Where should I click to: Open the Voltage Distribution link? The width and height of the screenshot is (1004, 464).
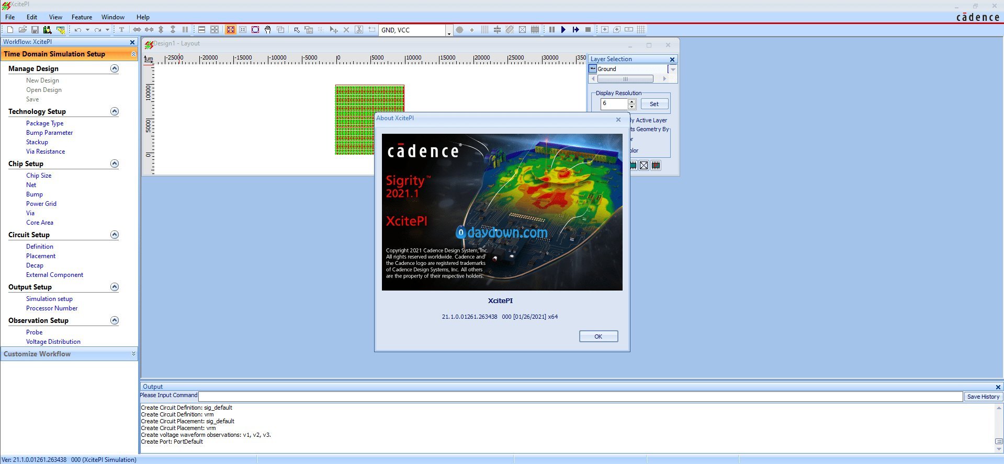[53, 342]
